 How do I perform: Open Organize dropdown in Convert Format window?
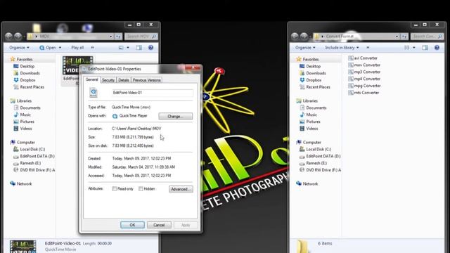[305, 48]
